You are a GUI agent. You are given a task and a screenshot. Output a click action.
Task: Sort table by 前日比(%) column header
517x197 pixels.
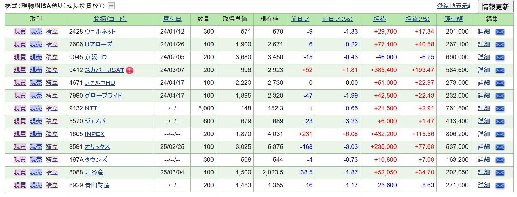click(x=337, y=19)
